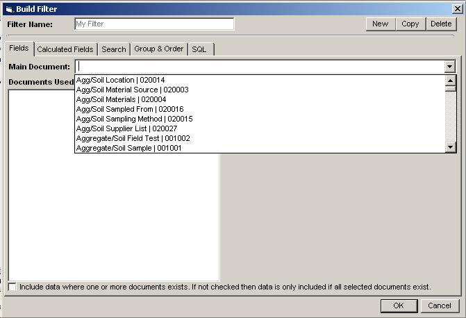Select Agg/Soil Materials | 020004 entry
This screenshot has height=318, width=466.
[121, 99]
